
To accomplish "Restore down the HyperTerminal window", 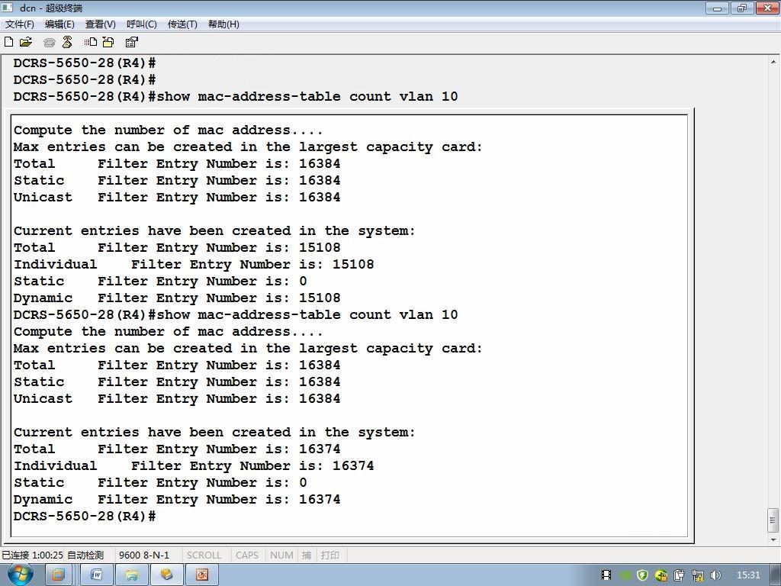I will tap(742, 8).
